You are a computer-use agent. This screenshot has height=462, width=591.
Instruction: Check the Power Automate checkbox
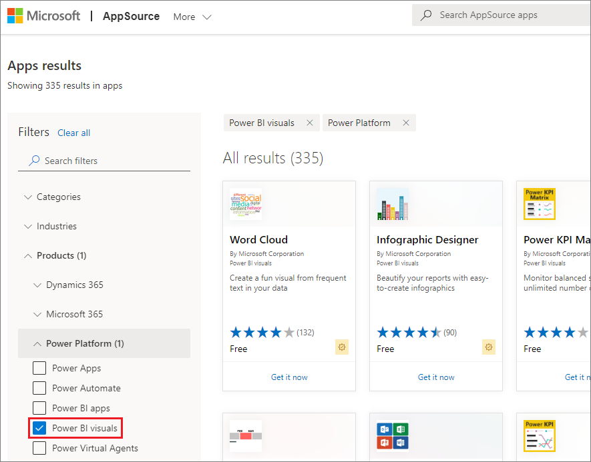coord(39,388)
